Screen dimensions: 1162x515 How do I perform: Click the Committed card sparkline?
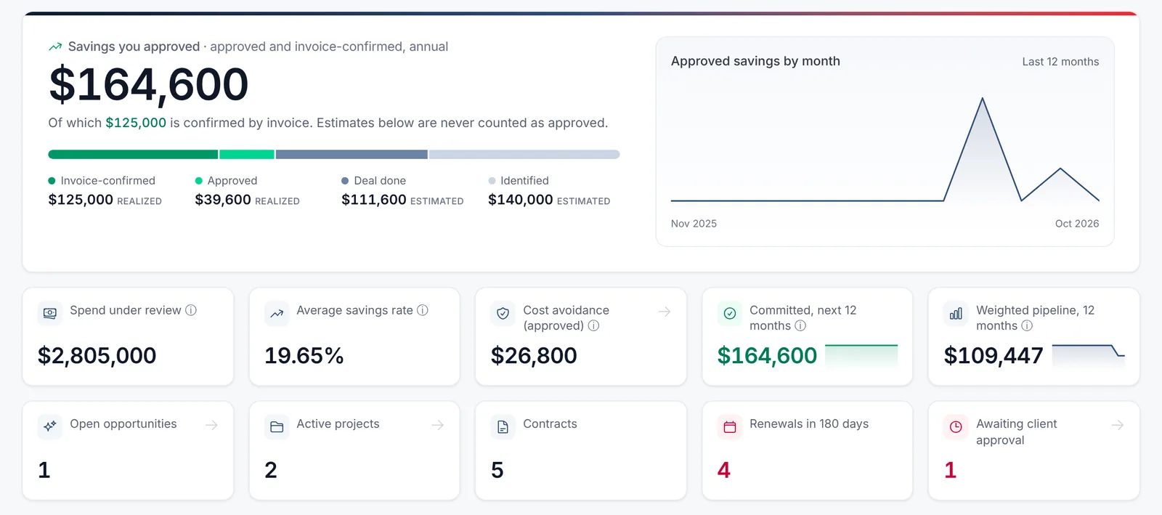(x=861, y=355)
